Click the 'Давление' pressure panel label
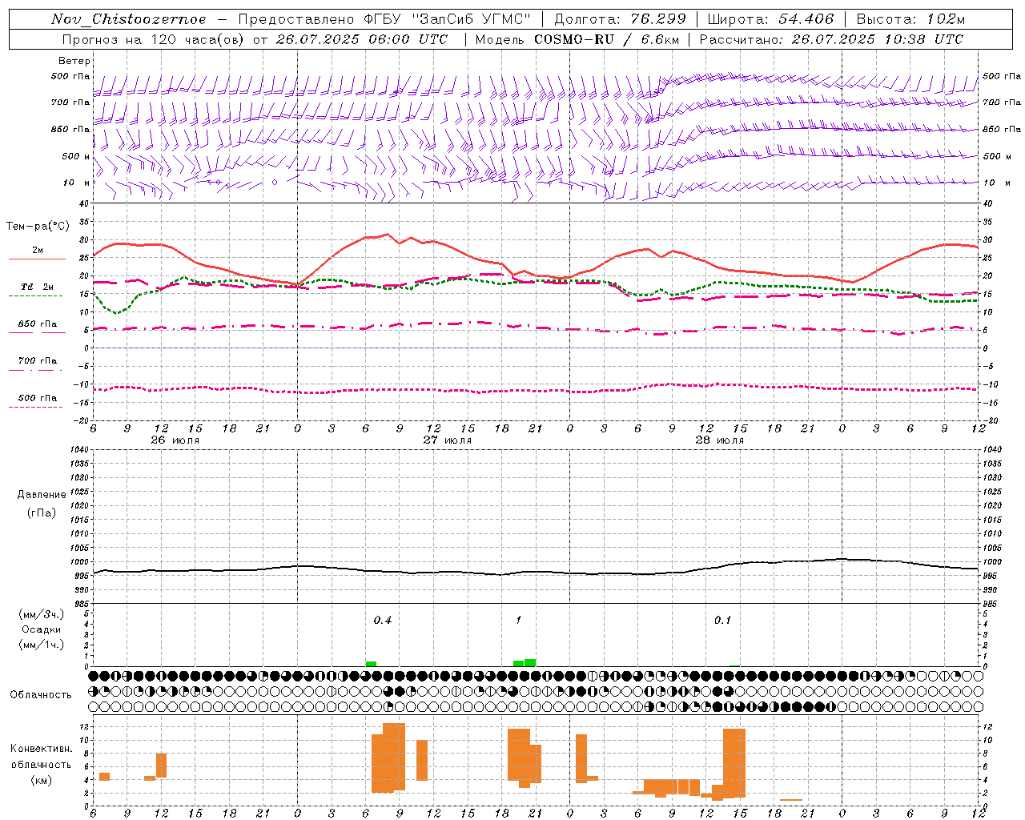This screenshot has width=1025, height=820. coord(42,495)
